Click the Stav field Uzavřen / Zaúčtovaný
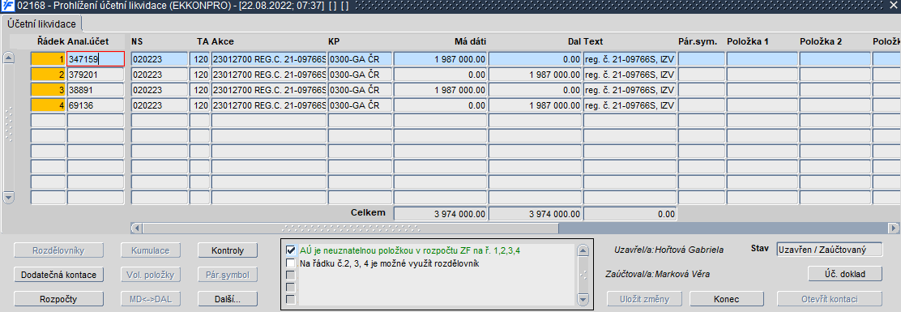 829,250
